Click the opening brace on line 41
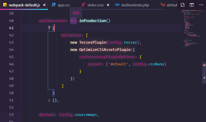This screenshot has height=122, width=206. point(54,28)
